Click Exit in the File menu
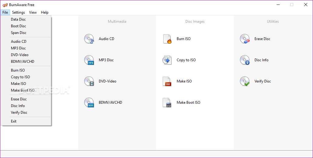This screenshot has width=313, height=158. 26,121
